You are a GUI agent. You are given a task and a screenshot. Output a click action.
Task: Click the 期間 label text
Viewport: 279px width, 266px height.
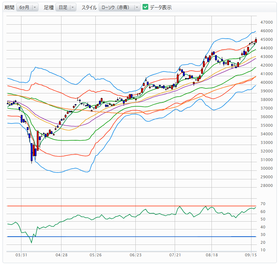pos(9,7)
